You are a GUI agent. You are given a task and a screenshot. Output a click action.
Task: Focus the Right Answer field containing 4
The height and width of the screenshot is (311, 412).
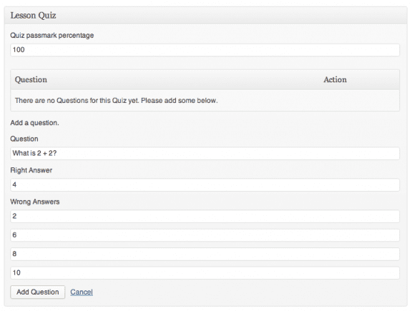205,185
